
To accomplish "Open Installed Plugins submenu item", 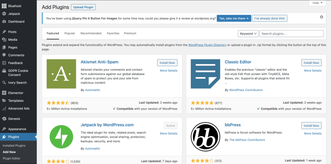I will [x=14, y=146].
